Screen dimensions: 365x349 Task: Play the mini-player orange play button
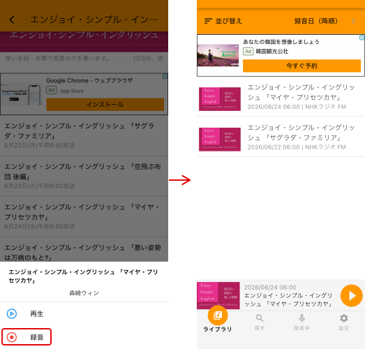[351, 296]
